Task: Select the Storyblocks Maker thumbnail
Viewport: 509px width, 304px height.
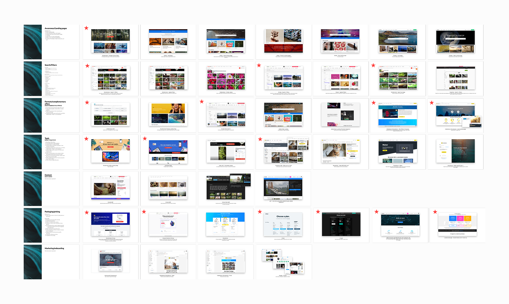Action: [x=398, y=151]
